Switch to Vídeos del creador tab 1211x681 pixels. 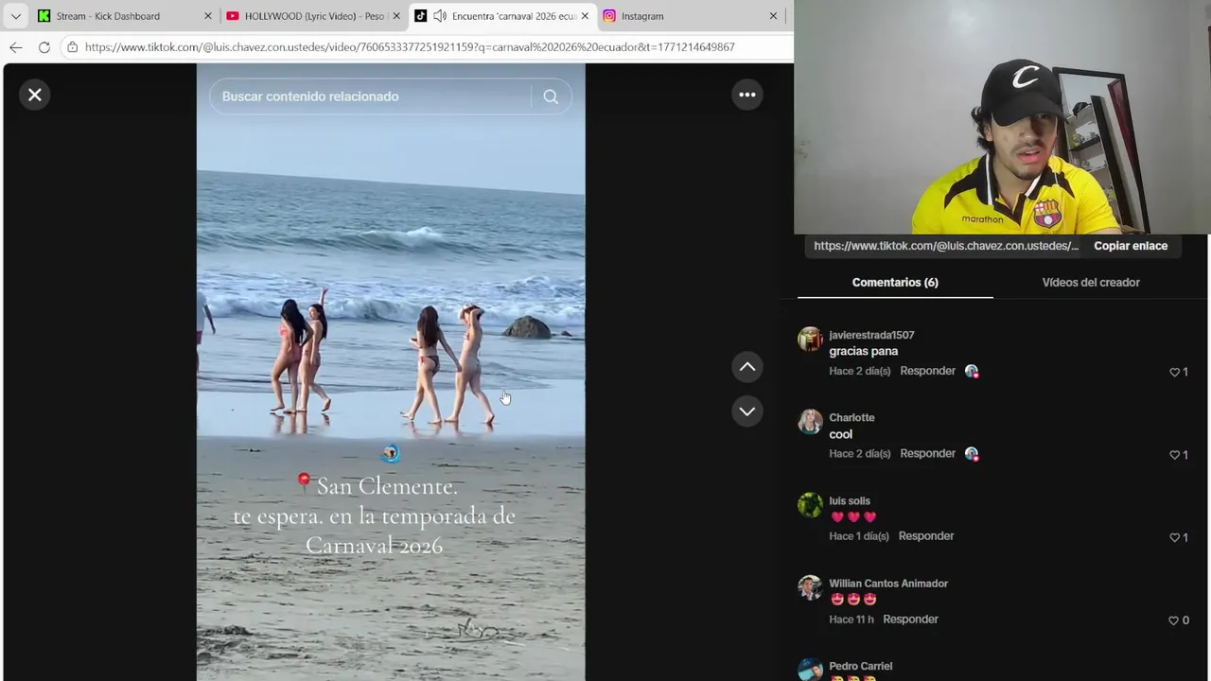(x=1091, y=283)
